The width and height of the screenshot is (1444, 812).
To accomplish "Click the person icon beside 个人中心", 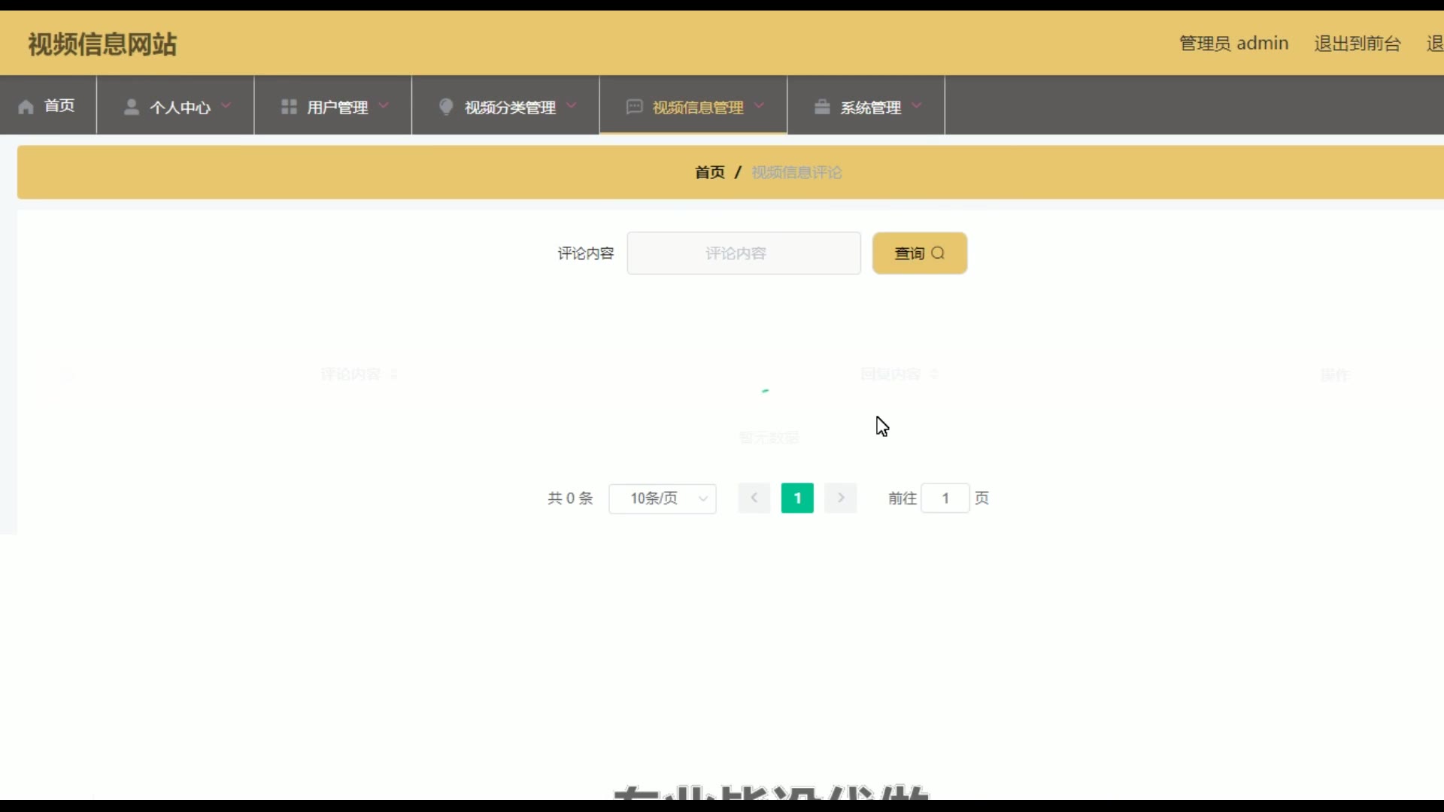I will coord(131,107).
